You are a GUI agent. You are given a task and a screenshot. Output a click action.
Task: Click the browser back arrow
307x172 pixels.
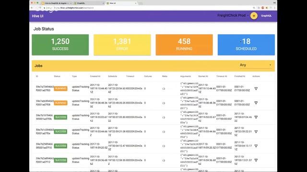click(x=32, y=8)
